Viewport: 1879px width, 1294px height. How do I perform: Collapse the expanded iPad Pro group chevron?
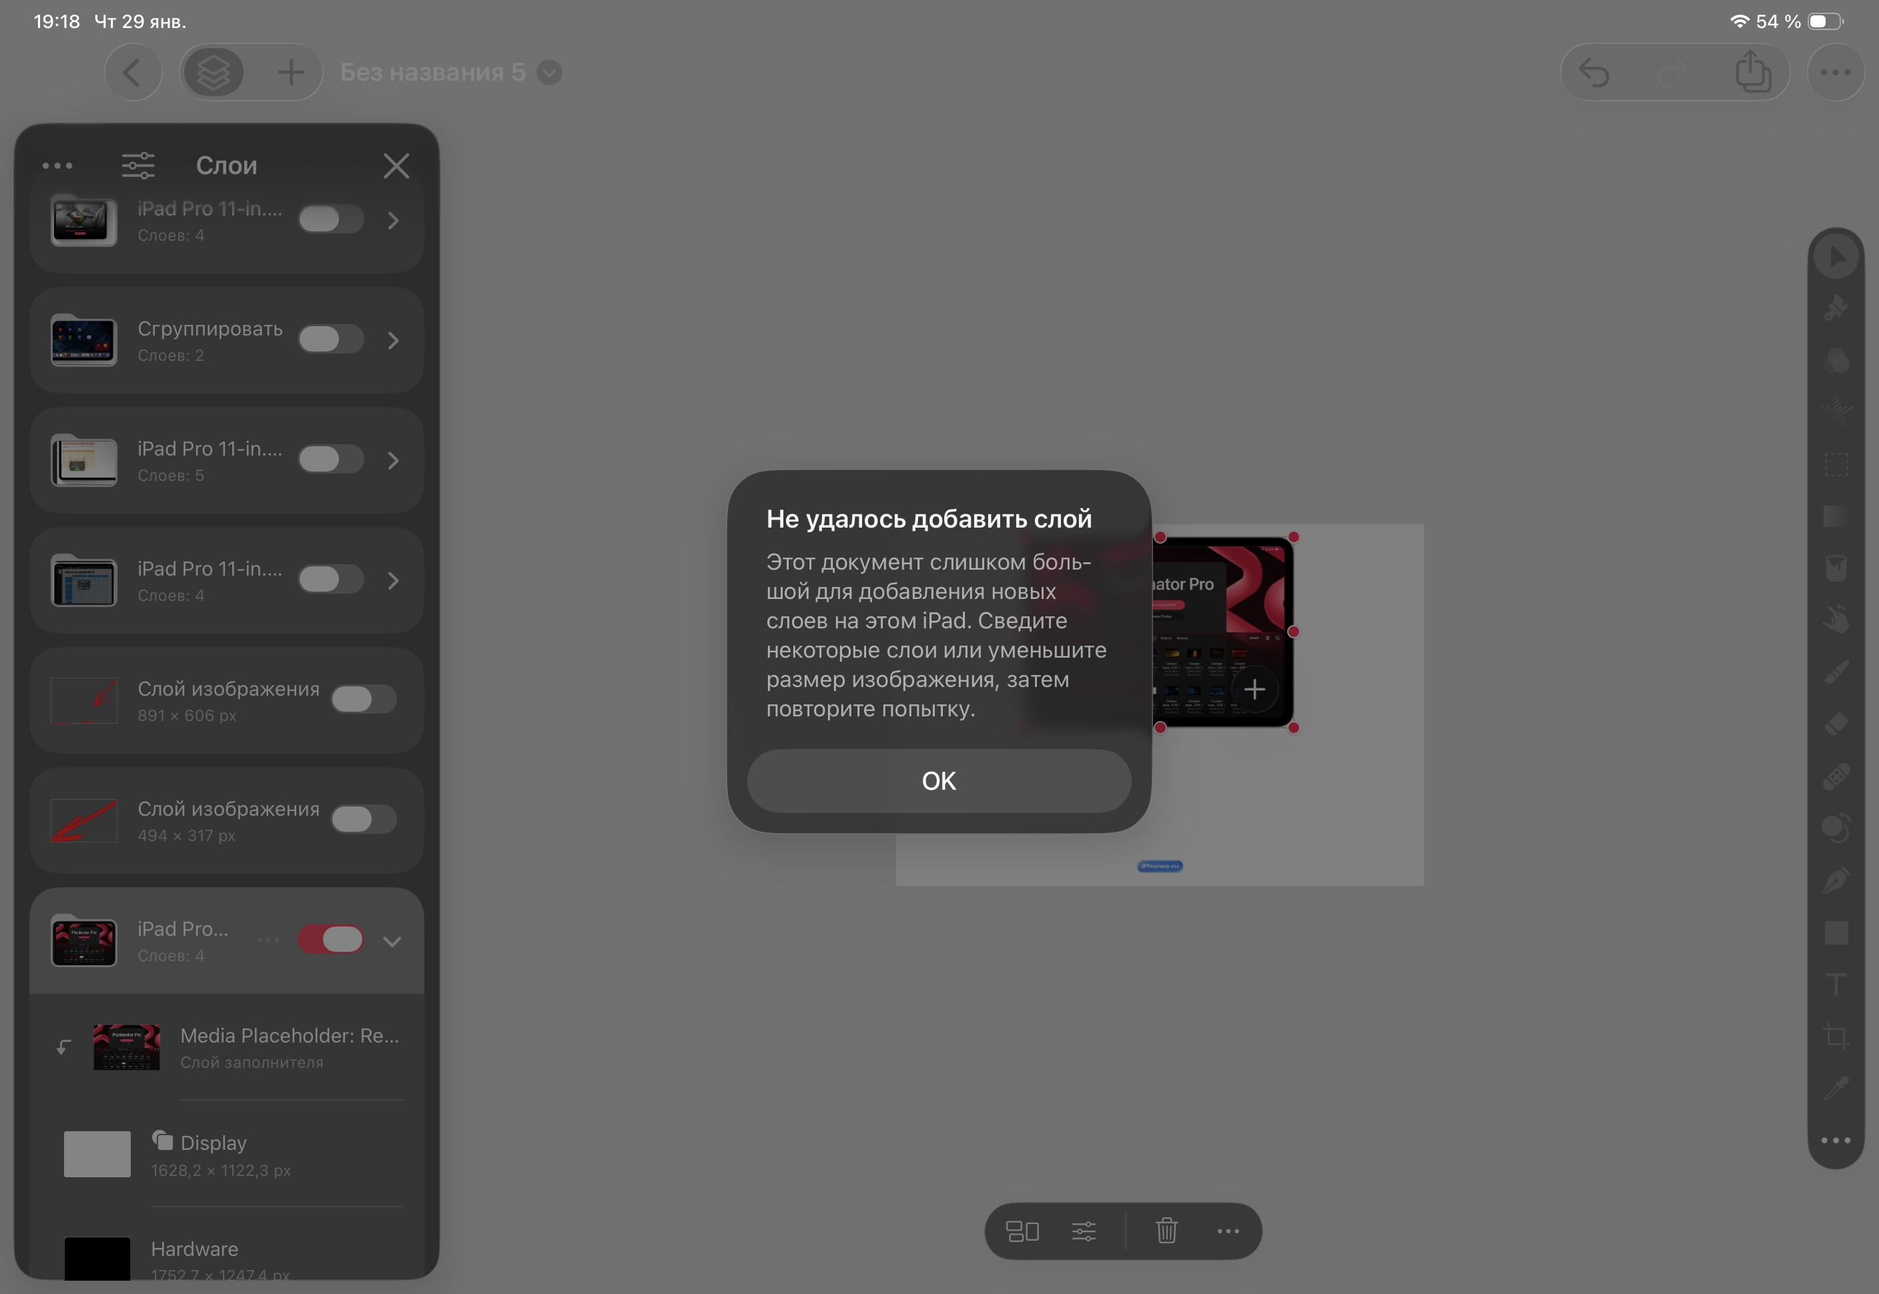392,941
